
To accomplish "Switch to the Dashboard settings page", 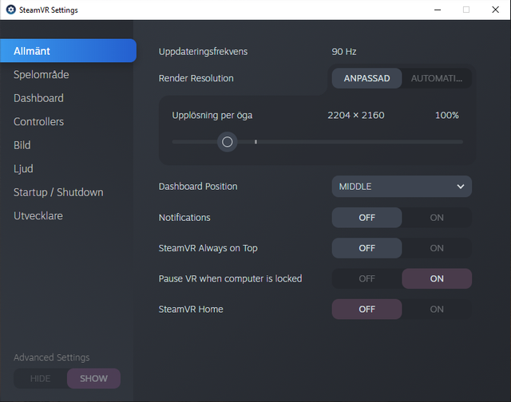I will 39,98.
